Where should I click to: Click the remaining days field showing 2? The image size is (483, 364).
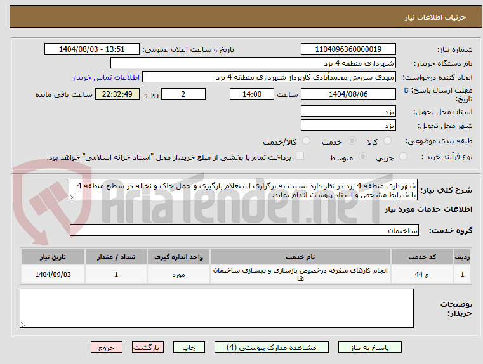[183, 94]
